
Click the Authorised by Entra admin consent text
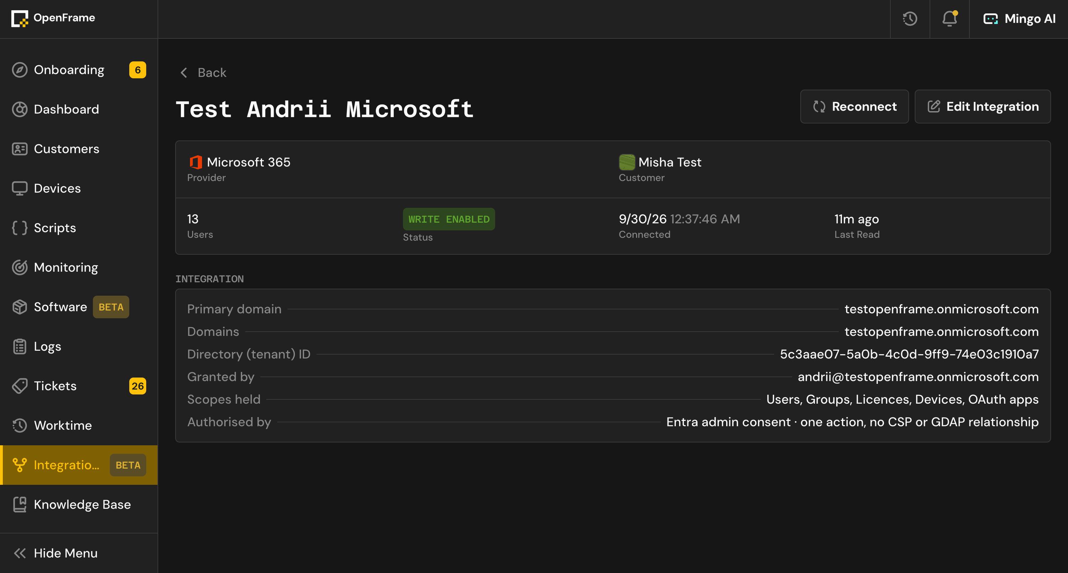(852, 422)
